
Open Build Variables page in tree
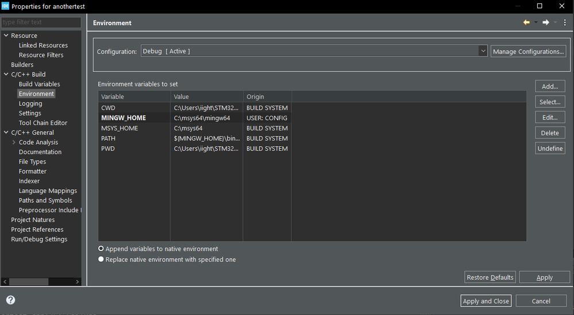pos(39,84)
